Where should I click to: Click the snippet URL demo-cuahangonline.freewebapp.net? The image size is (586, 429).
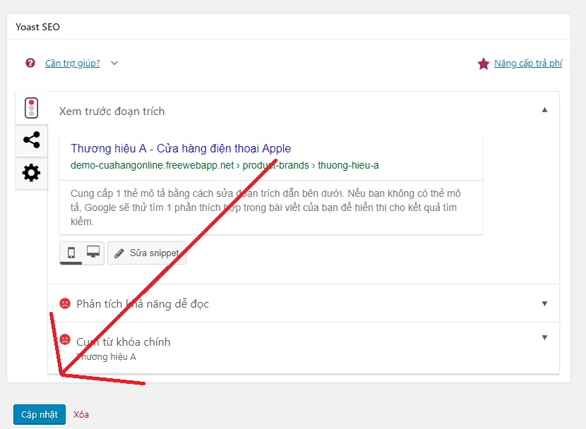pos(225,165)
